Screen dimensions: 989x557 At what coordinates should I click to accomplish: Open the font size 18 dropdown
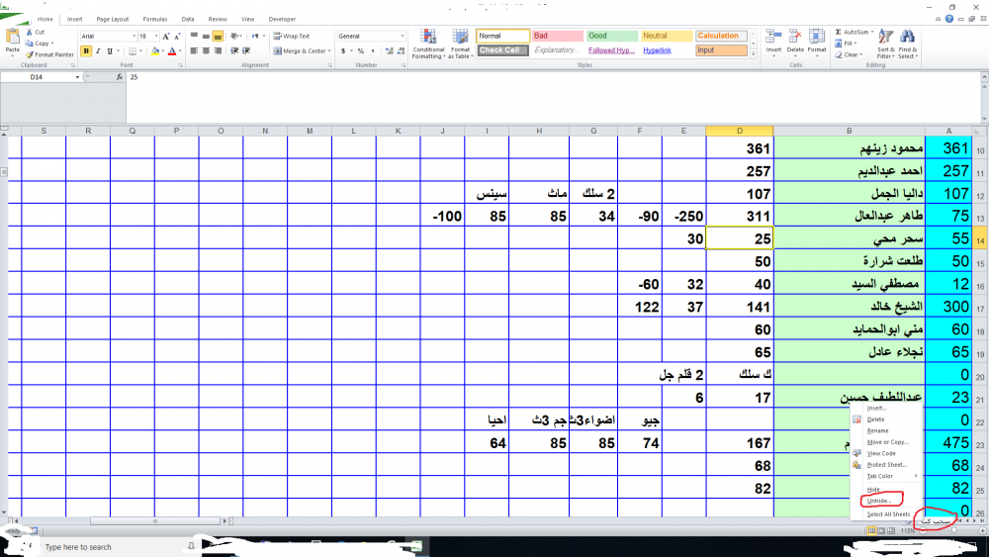click(x=157, y=37)
